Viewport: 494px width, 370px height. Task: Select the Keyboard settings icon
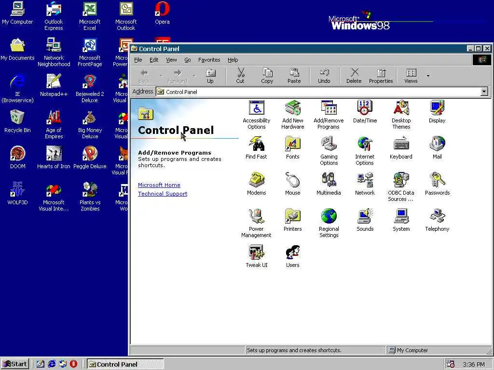tap(401, 148)
